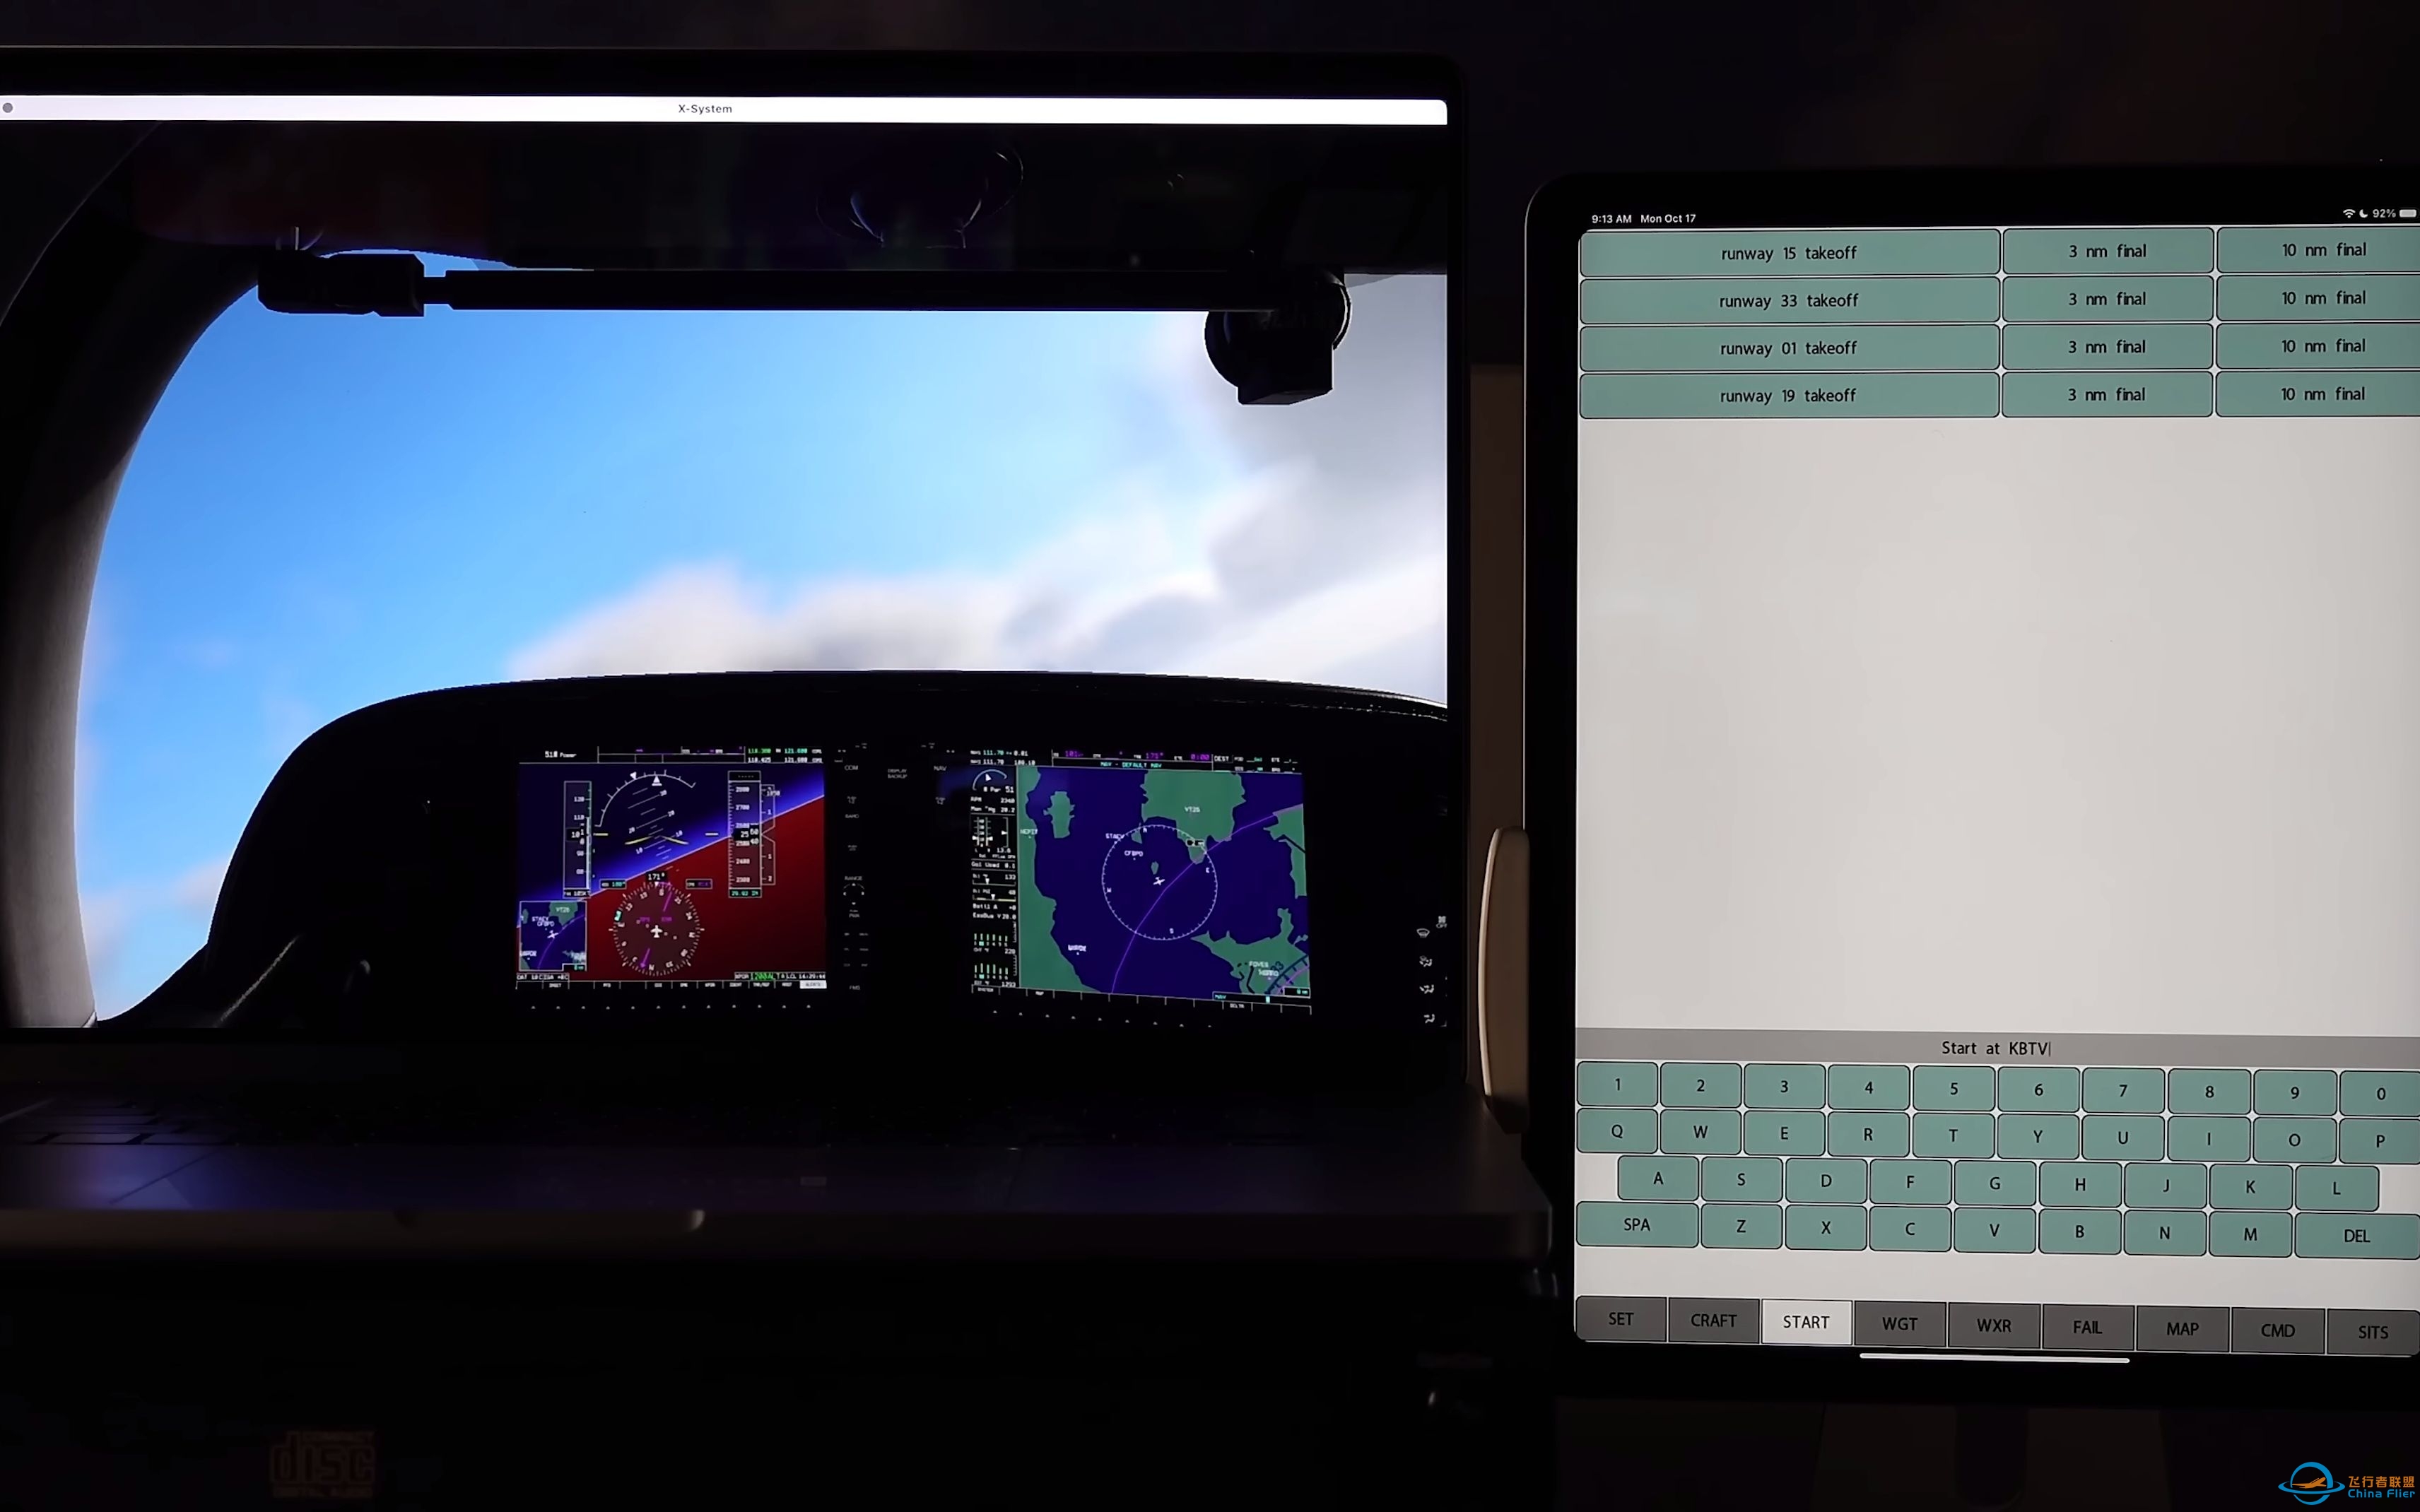Click 10 nm final for runway 33
The height and width of the screenshot is (1512, 2420).
pos(2322,298)
